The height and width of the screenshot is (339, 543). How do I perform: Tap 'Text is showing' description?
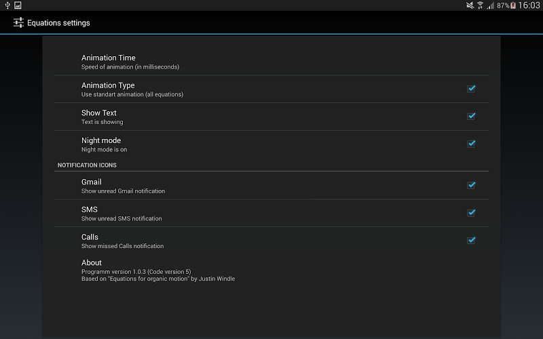102,122
